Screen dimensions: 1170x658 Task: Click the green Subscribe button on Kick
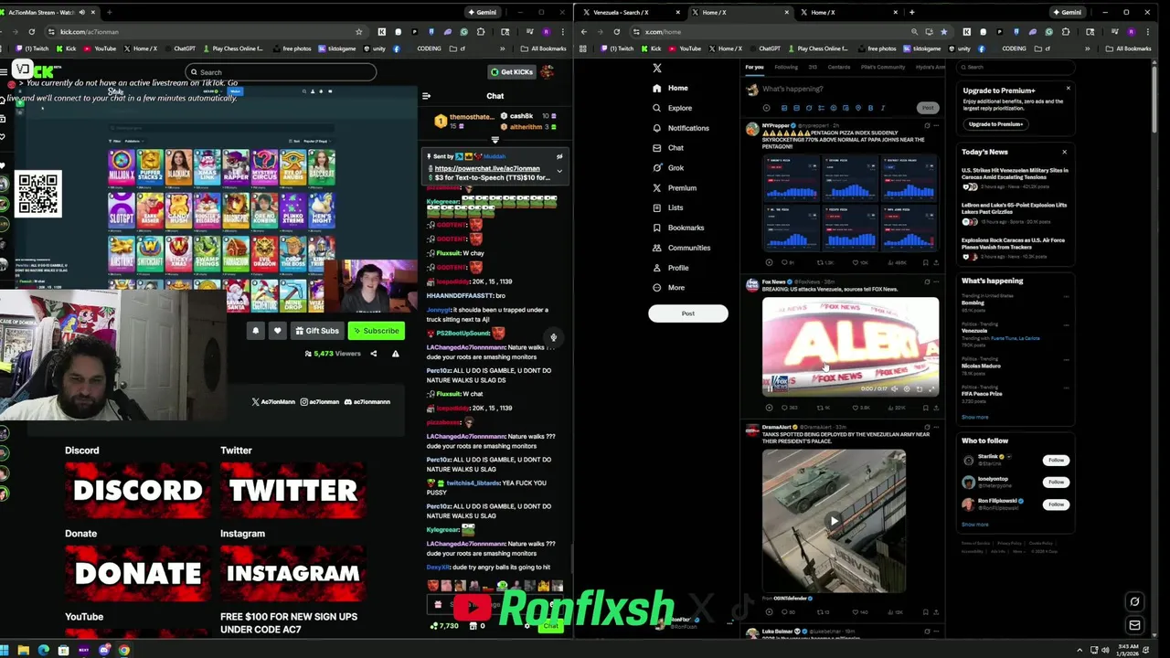click(x=377, y=331)
